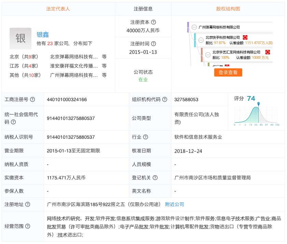
Task: Collapse 北京华艺汇龙网络科技 node
Action: coord(208,52)
